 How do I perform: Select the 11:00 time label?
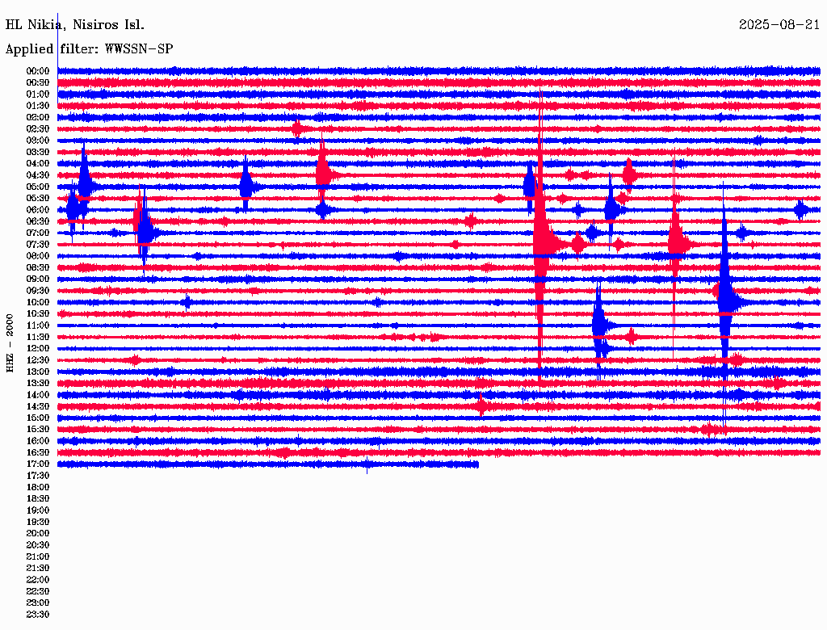38,325
